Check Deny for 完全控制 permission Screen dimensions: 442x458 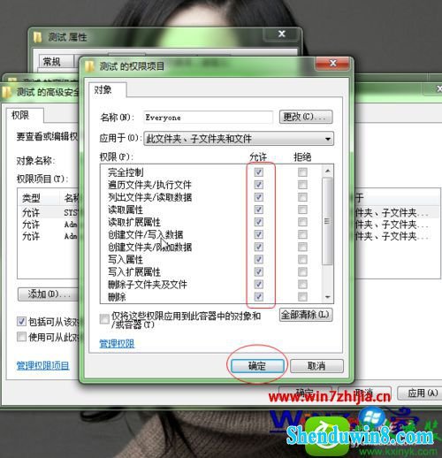302,172
